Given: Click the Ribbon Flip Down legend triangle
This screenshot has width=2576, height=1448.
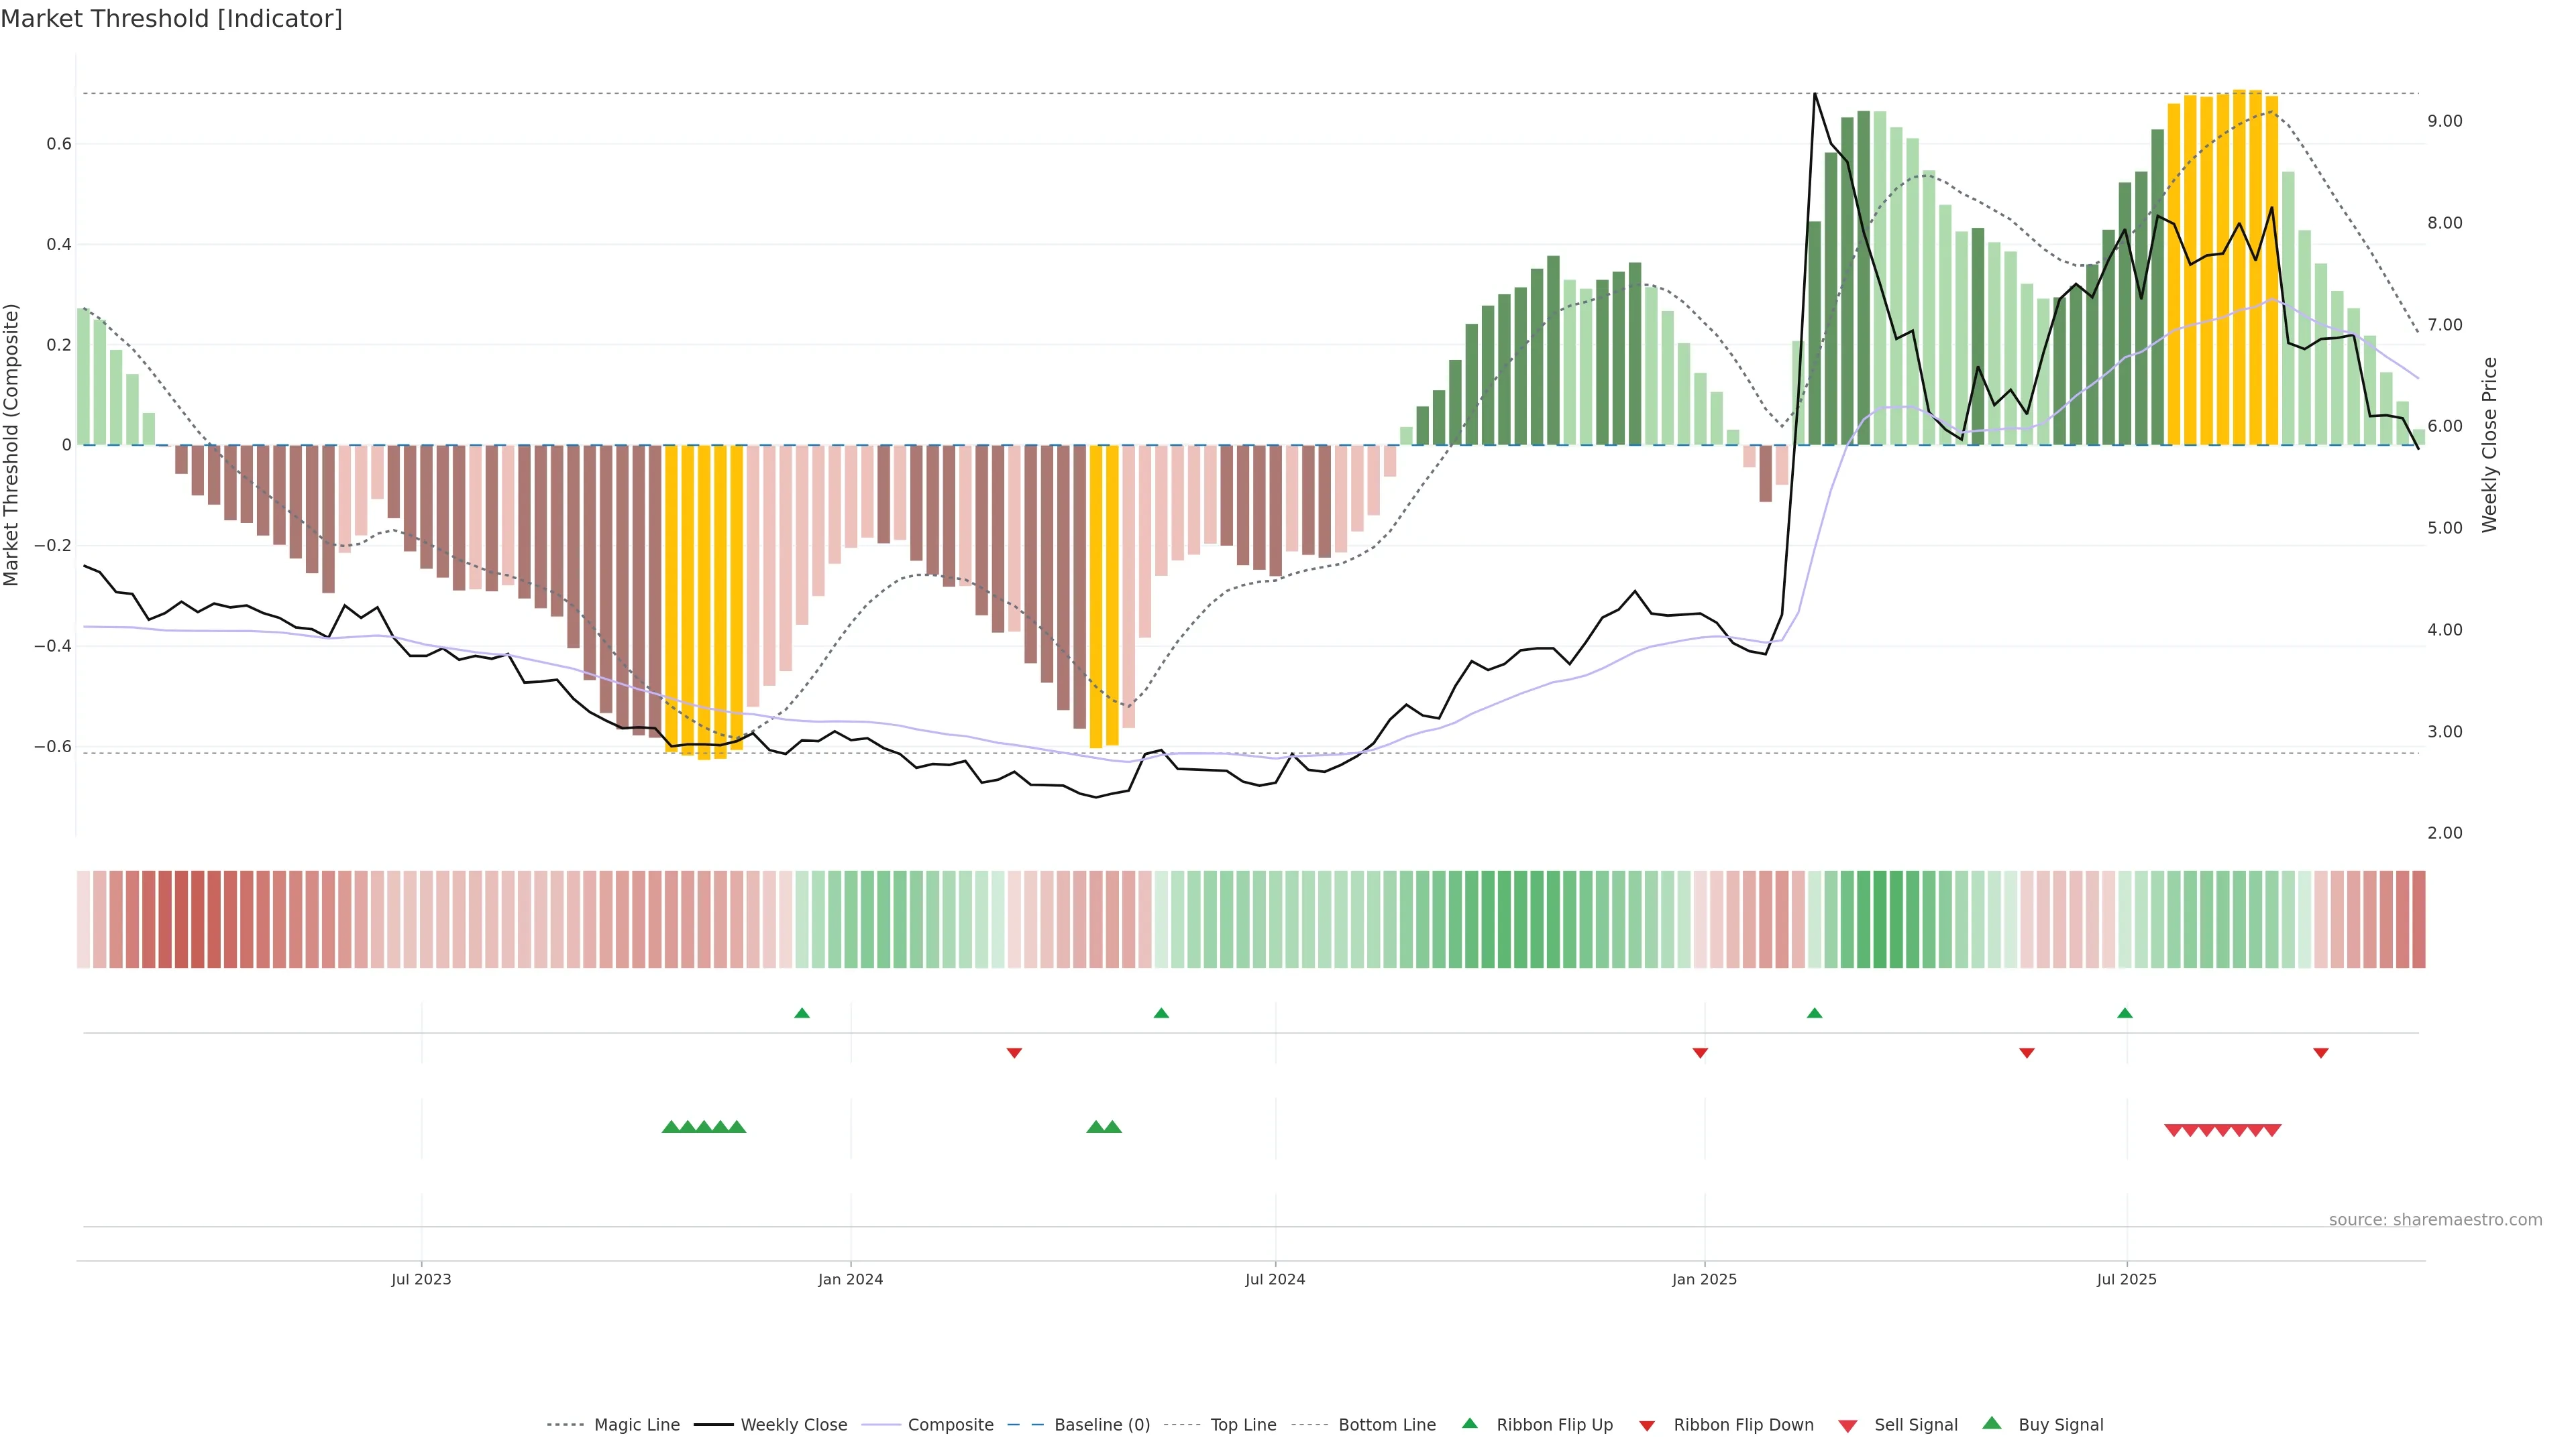Looking at the screenshot, I should (x=1647, y=1426).
